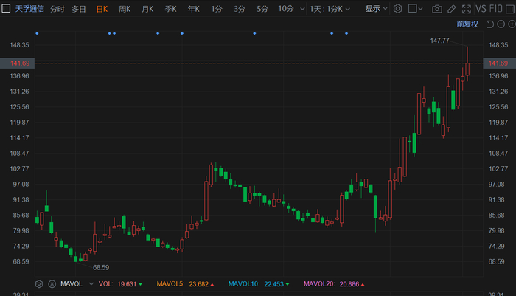Select the 周K weekly candlestick tab
The height and width of the screenshot is (296, 516).
[x=125, y=9]
